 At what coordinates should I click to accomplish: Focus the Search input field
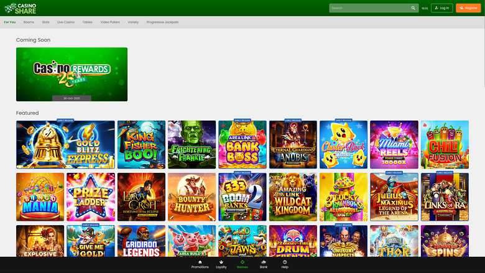(x=369, y=8)
